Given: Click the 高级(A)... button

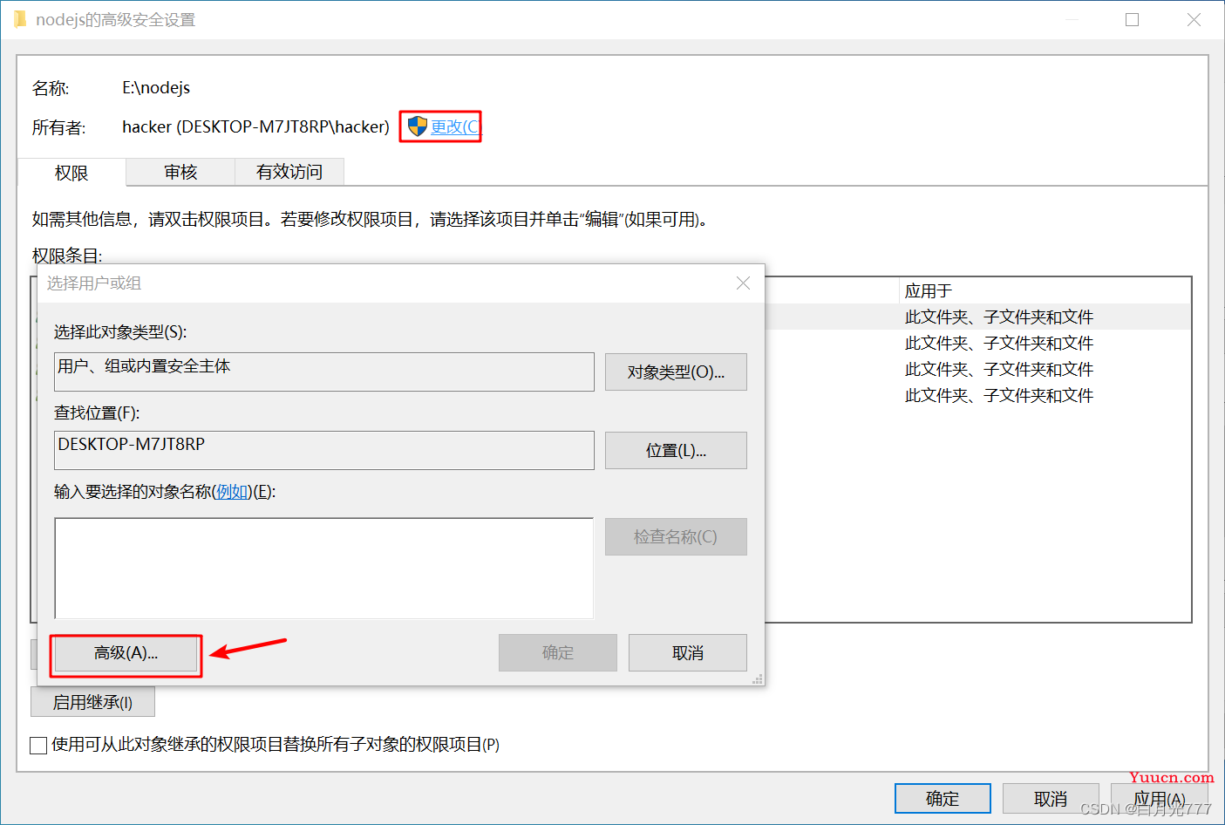Looking at the screenshot, I should [126, 653].
